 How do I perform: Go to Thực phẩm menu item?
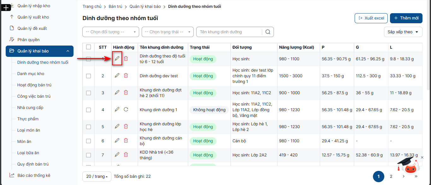(28, 119)
